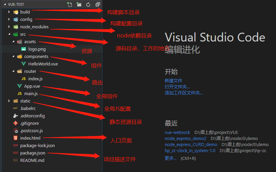Refresh the explorer file tree

88,4
